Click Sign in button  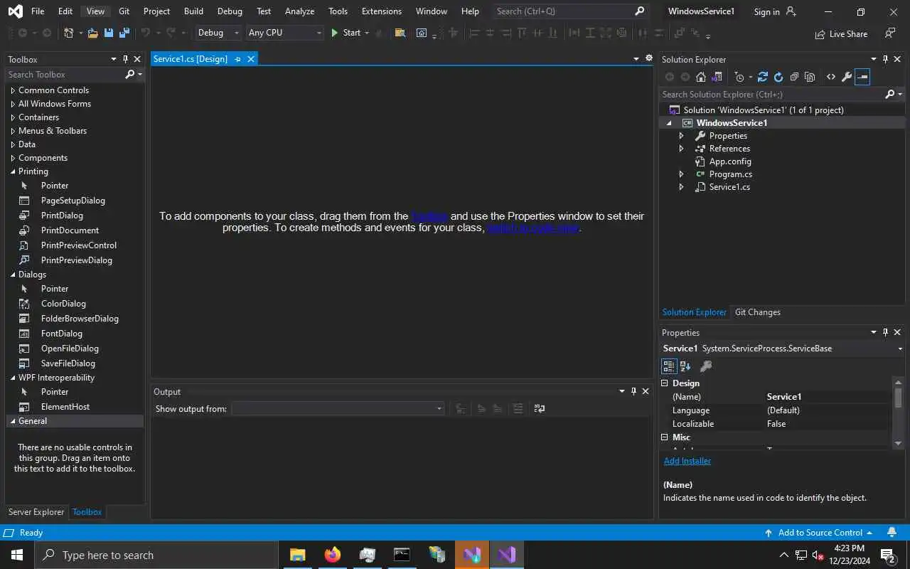(x=775, y=11)
